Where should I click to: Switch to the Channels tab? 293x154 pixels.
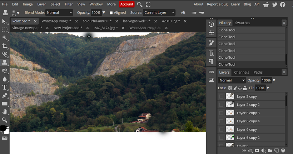[242, 72]
